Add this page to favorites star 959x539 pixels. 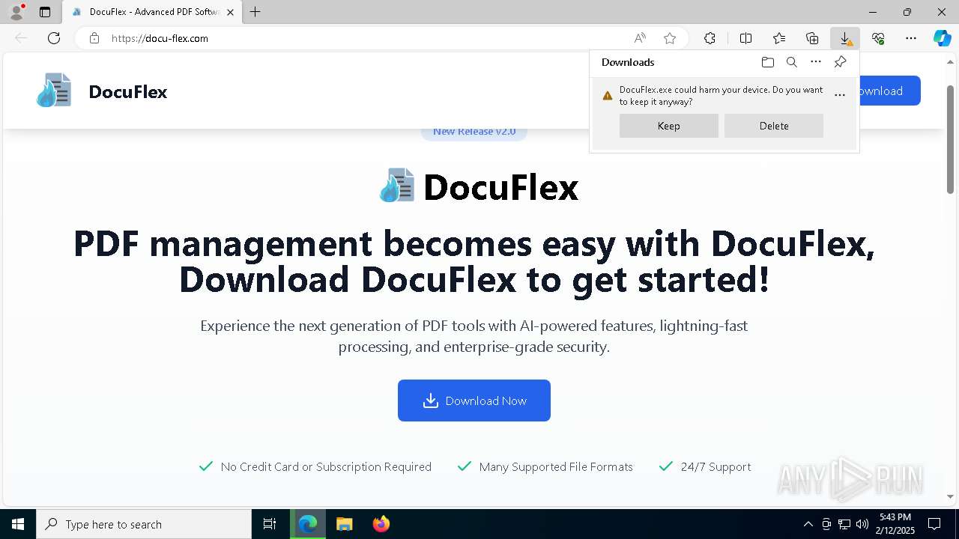(670, 38)
